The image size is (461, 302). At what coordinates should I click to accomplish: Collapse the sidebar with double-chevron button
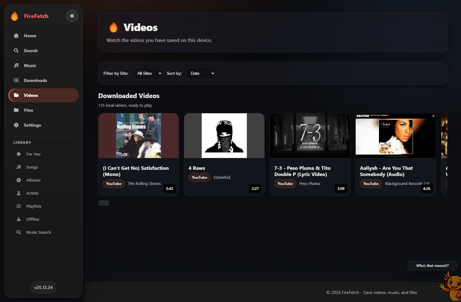pyautogui.click(x=72, y=16)
